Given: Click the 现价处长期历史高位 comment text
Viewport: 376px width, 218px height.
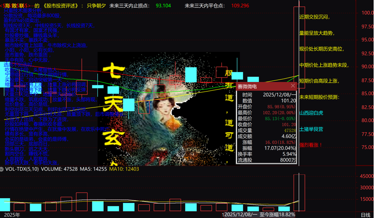Looking at the screenshot, I should coord(322,49).
